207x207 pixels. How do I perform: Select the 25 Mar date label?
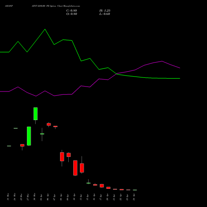click(x=21, y=197)
